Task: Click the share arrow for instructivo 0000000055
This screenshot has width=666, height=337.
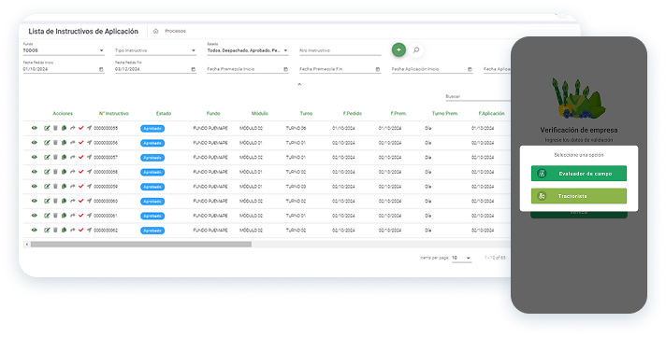Action: (x=73, y=128)
